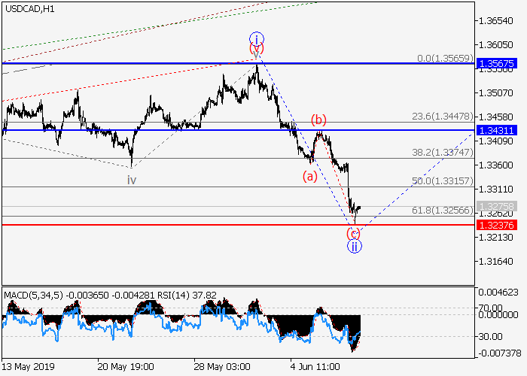Click the 1.32758 current price tag
The image size is (527, 376).
[496, 205]
